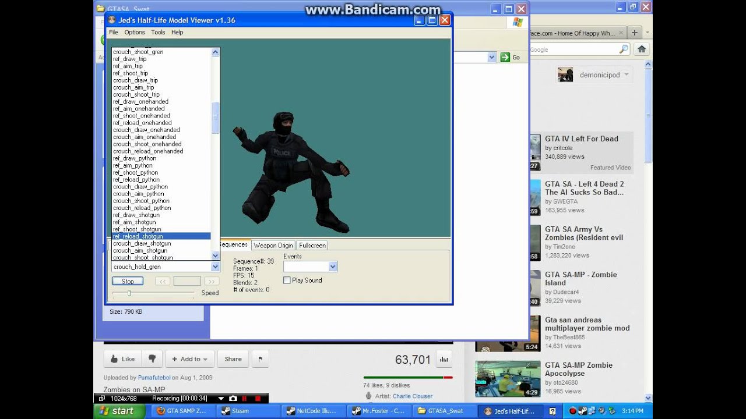Open the Explorer address bar dropdown
Screen dimensions: 746x419
[x=491, y=57]
